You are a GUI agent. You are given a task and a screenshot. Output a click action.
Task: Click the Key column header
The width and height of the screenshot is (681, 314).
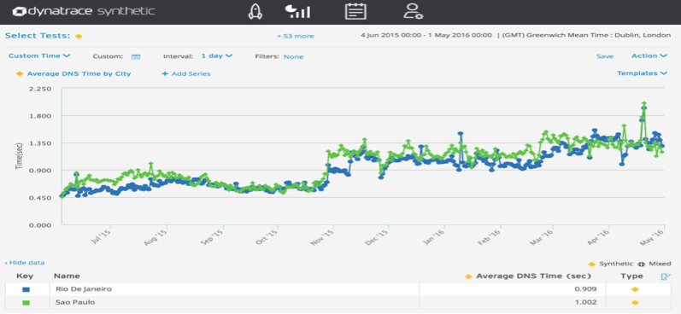tap(25, 276)
